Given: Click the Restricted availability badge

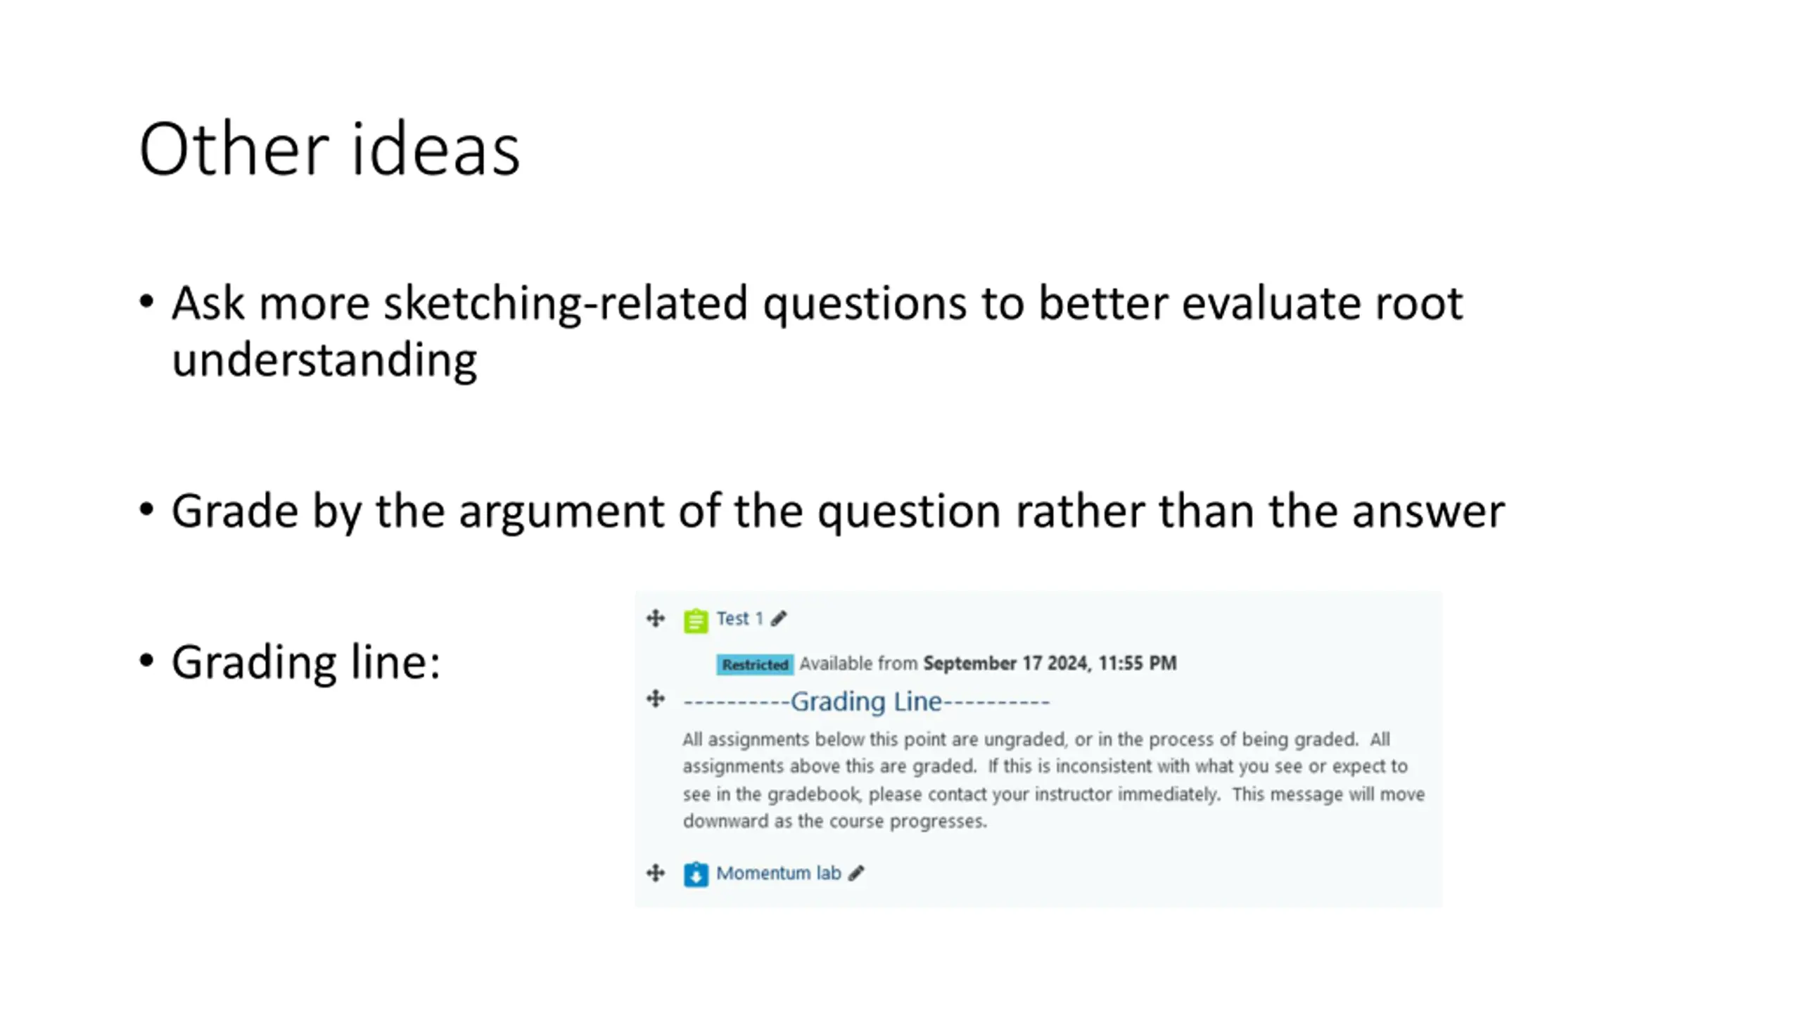Looking at the screenshot, I should 755,664.
